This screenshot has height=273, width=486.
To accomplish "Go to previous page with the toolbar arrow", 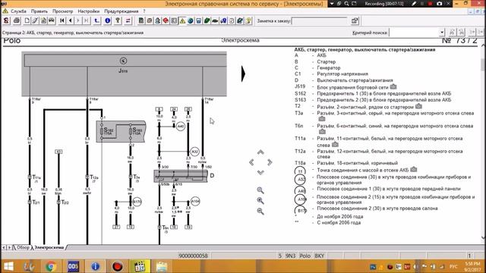I will coord(70,20).
